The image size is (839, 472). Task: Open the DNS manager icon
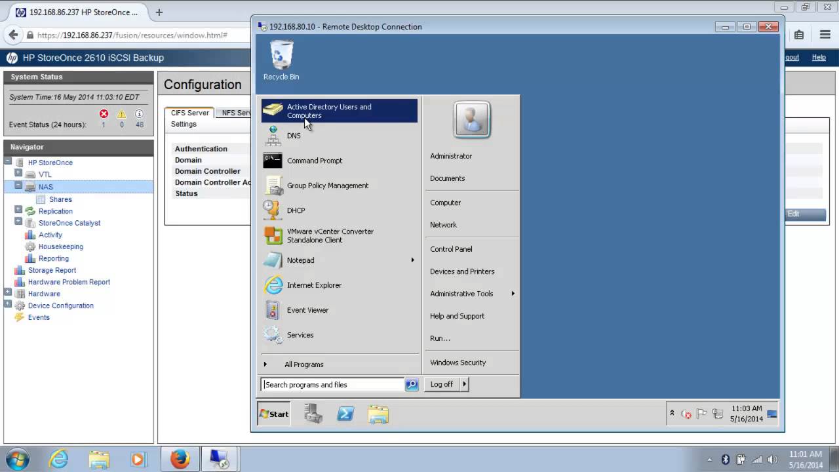[x=273, y=136]
